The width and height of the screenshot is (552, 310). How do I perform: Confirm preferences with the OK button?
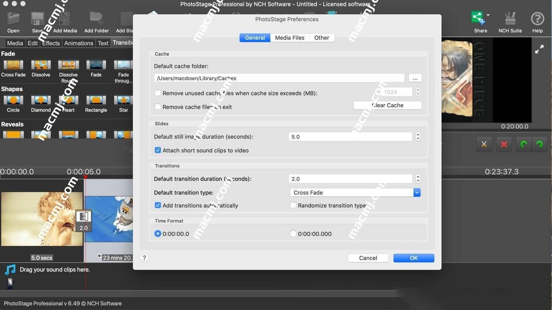point(414,258)
